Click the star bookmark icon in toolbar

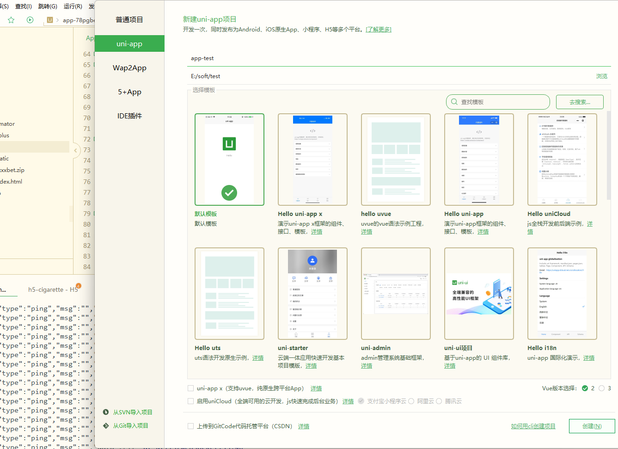(x=11, y=20)
